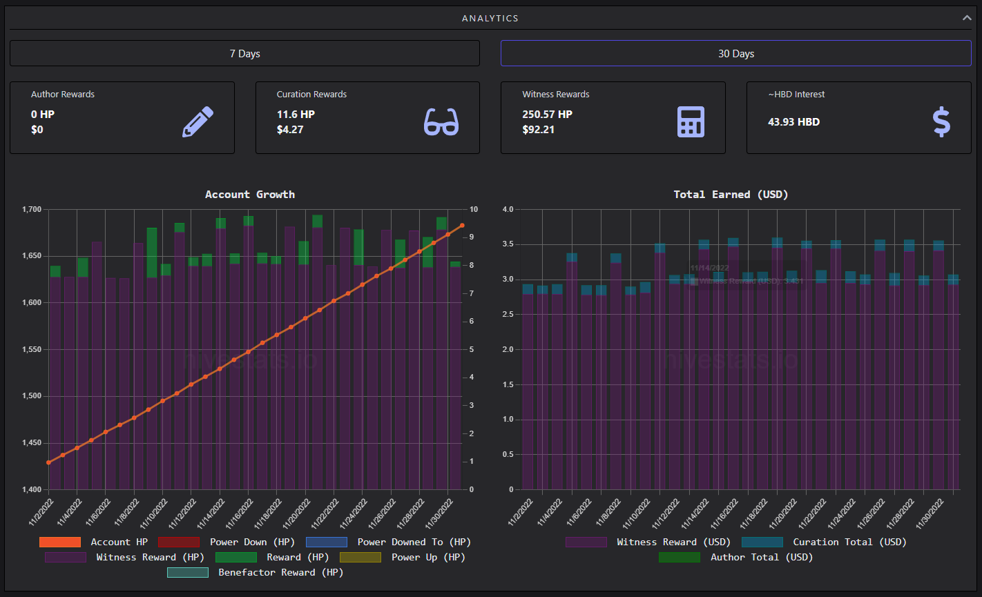The image size is (982, 597).
Task: Click the last Account HP line point
Action: pos(462,225)
